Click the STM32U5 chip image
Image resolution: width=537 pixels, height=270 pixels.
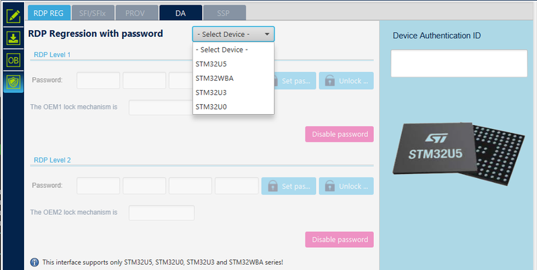pos(458,154)
